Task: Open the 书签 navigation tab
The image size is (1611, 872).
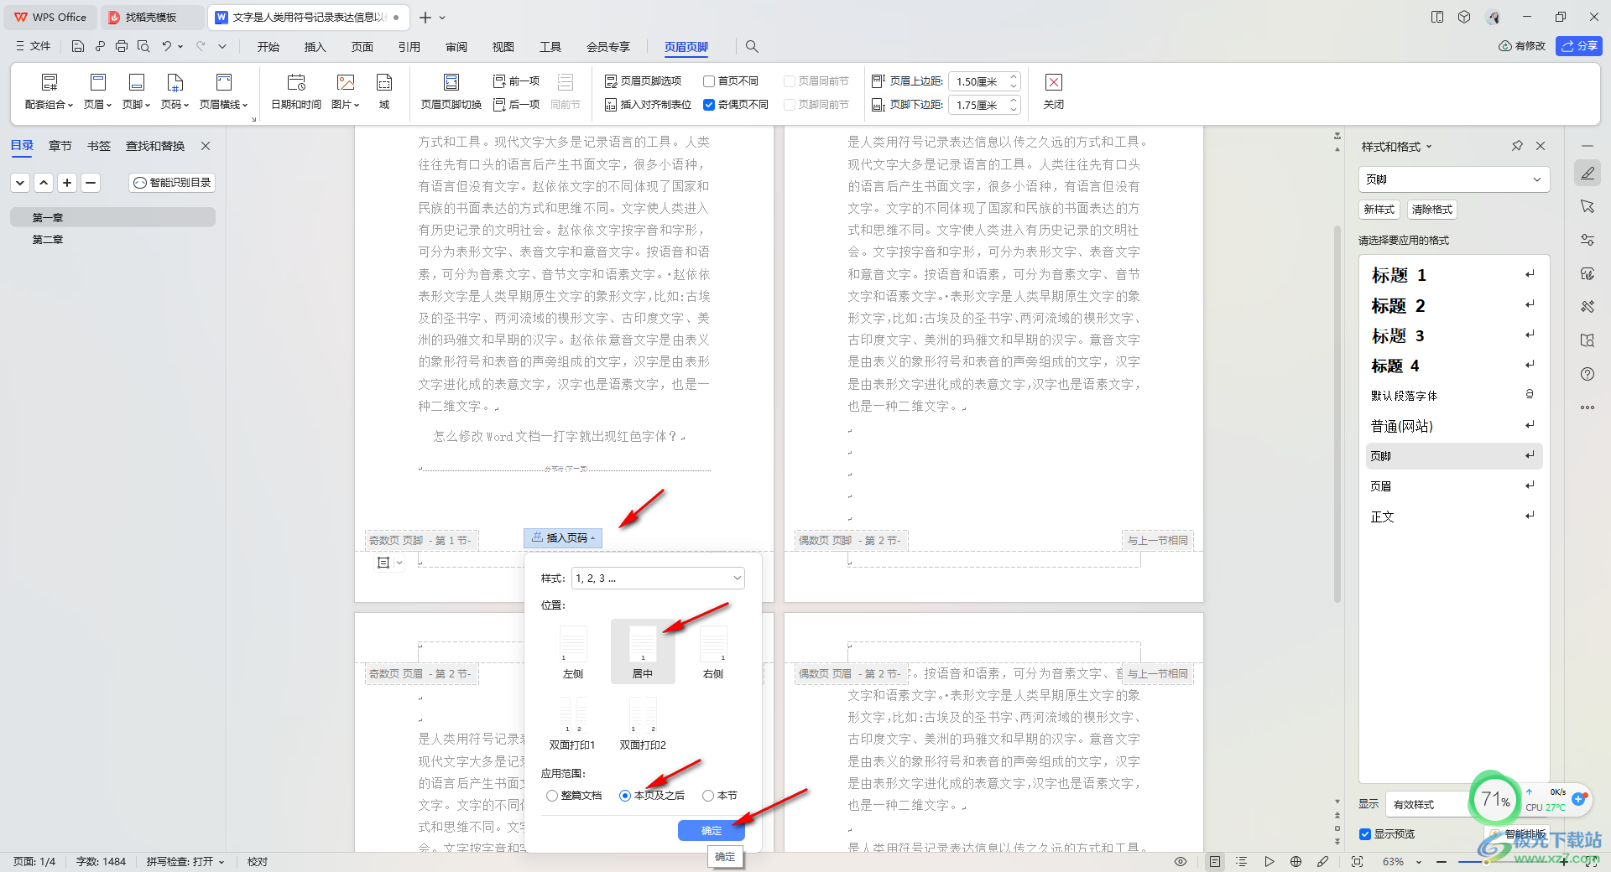Action: [99, 146]
